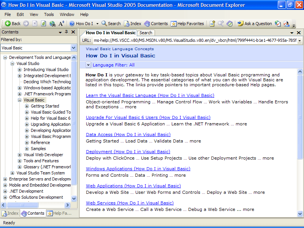The image size is (304, 228).
Task: Collapse the Language Filter section toggle
Action: (x=88, y=65)
